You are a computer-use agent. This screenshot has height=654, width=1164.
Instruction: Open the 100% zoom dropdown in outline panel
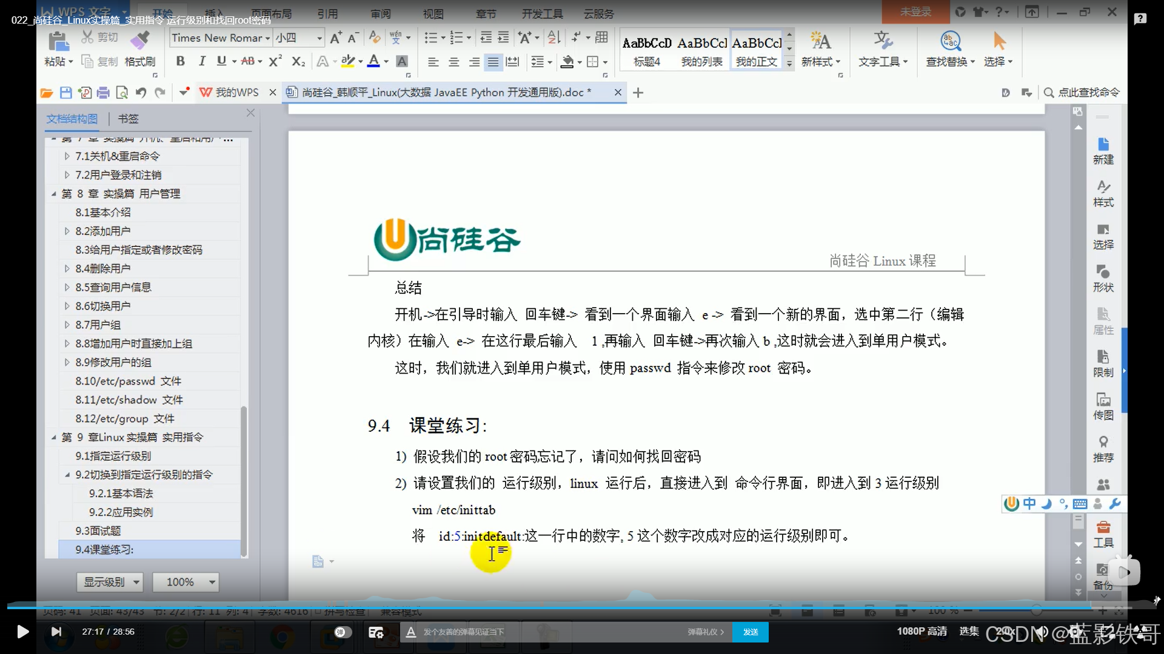212,582
